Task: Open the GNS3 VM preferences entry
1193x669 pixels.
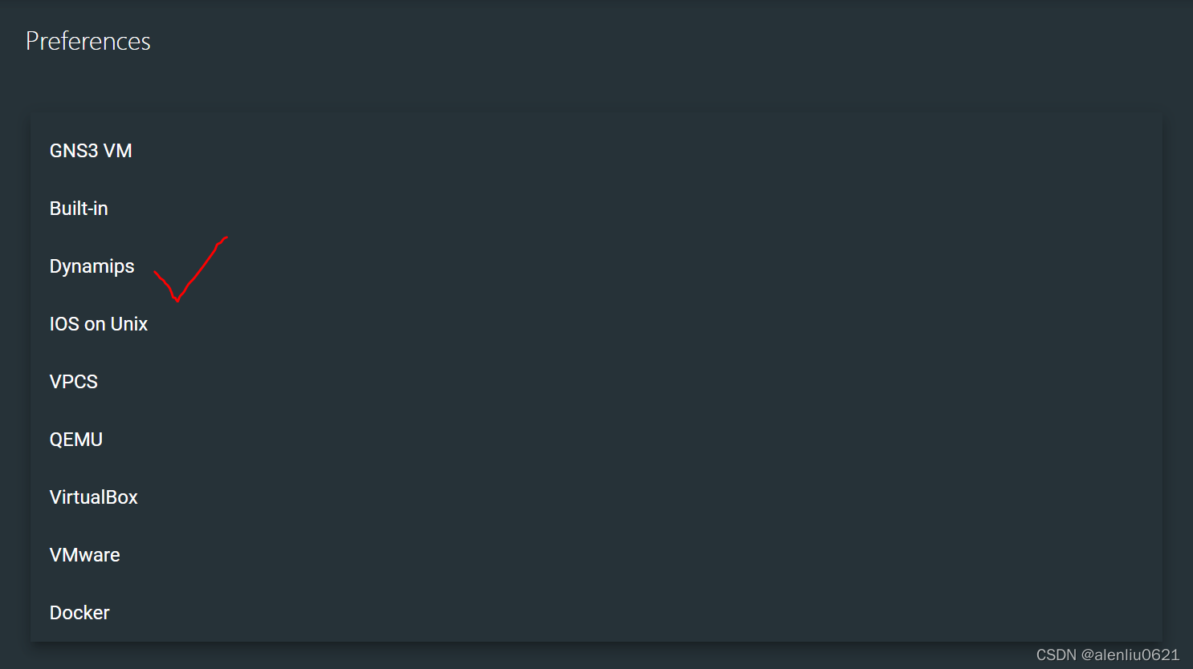Action: pyautogui.click(x=596, y=151)
